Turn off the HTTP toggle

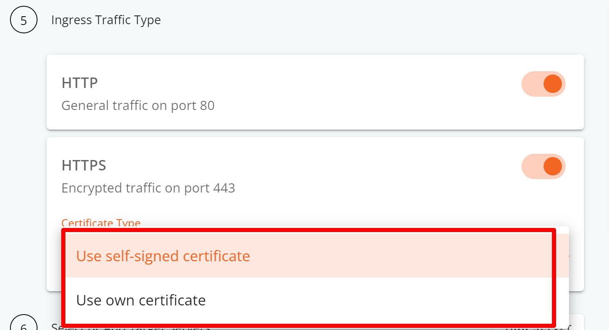(543, 84)
